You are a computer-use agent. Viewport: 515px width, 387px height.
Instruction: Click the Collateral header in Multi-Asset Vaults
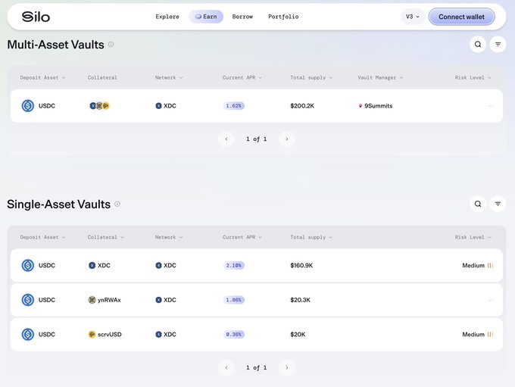tap(102, 77)
